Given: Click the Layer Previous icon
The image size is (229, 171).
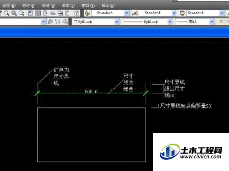Looking at the screenshot, I should pyautogui.click(x=58, y=22).
